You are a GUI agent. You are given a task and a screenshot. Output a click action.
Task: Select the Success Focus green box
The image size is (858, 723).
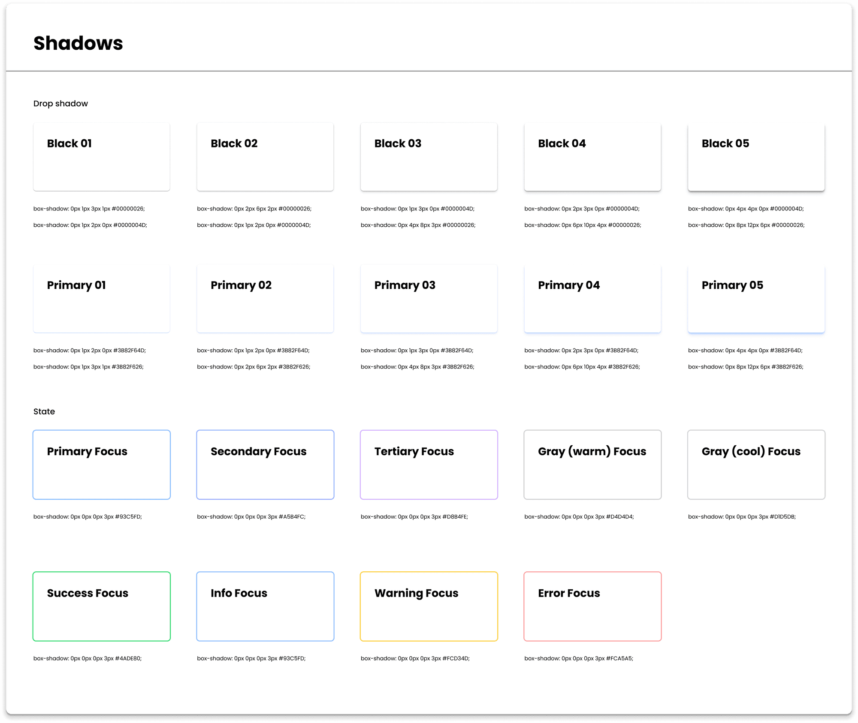102,606
